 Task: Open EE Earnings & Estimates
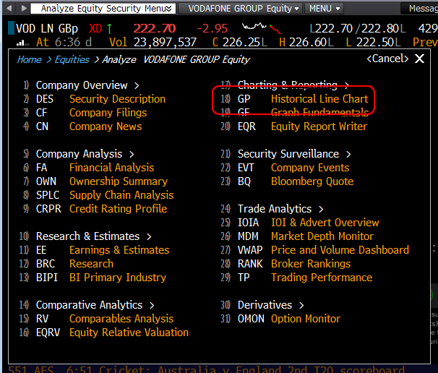tap(103, 250)
